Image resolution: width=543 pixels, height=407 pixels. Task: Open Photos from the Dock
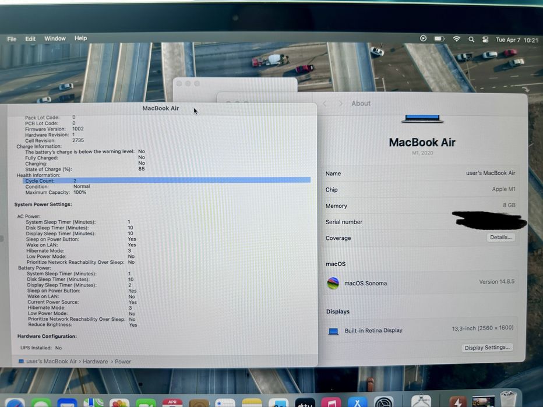click(x=119, y=403)
